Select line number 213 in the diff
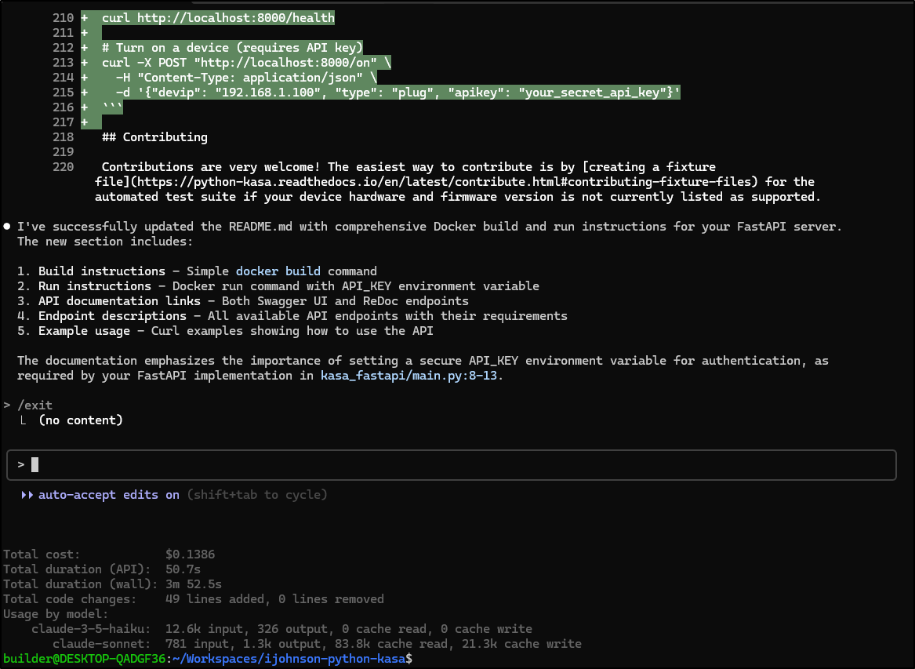Screen dimensions: 915x669 point(63,63)
